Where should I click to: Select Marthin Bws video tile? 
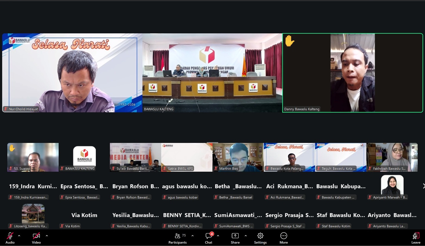coord(238,157)
